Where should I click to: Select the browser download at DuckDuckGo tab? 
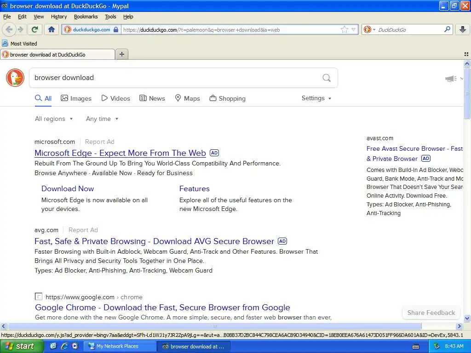tap(57, 54)
